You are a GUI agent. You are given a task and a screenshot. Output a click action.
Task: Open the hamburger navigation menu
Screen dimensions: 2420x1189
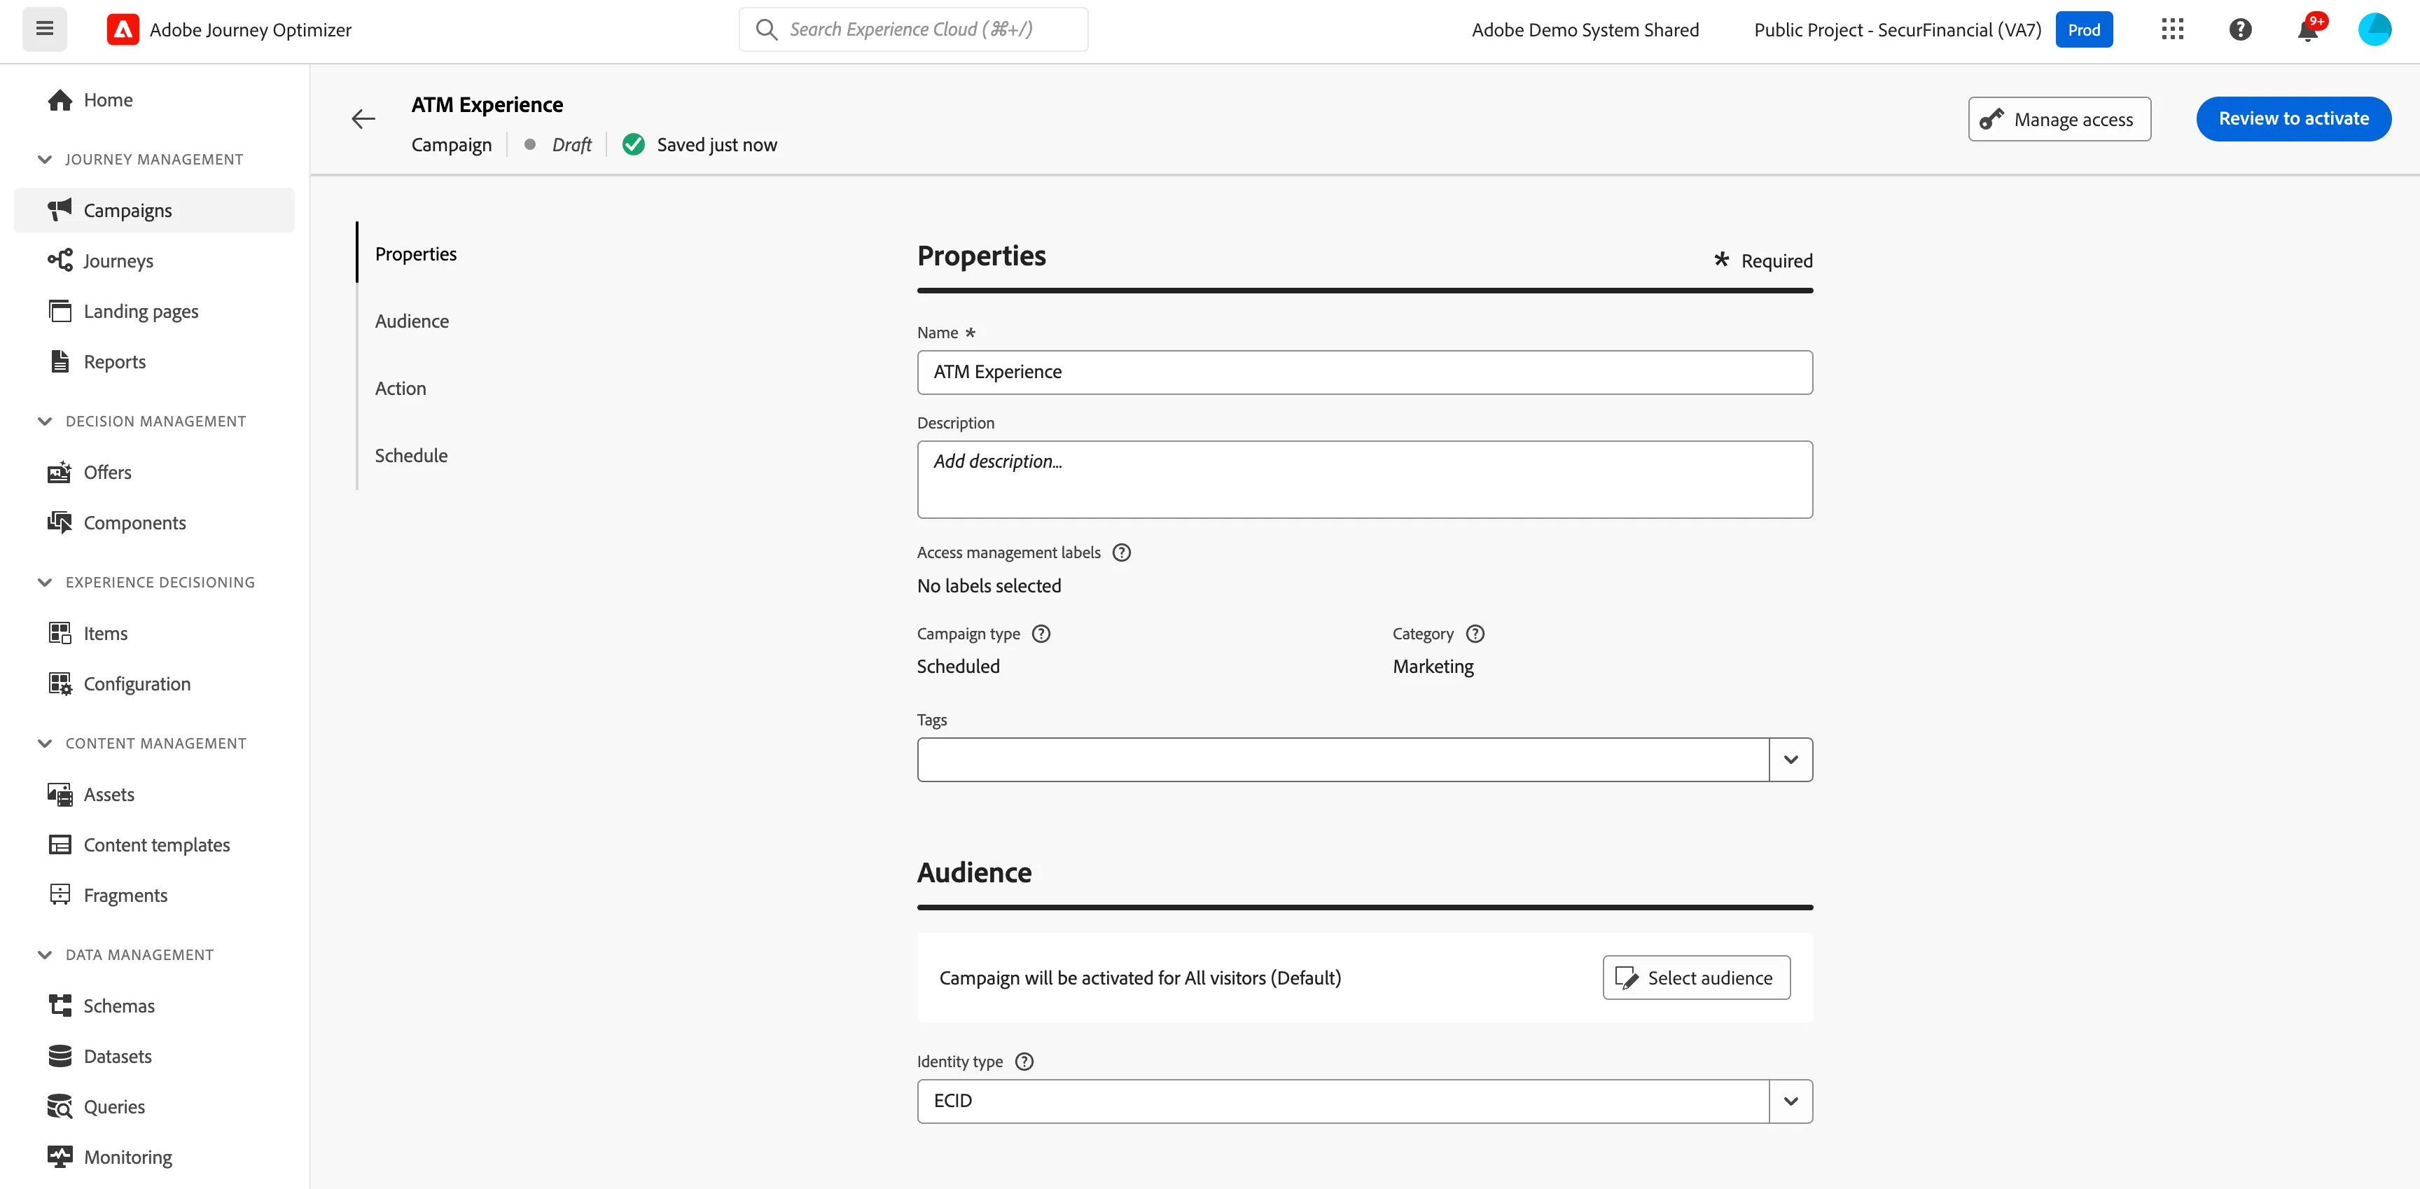(44, 29)
